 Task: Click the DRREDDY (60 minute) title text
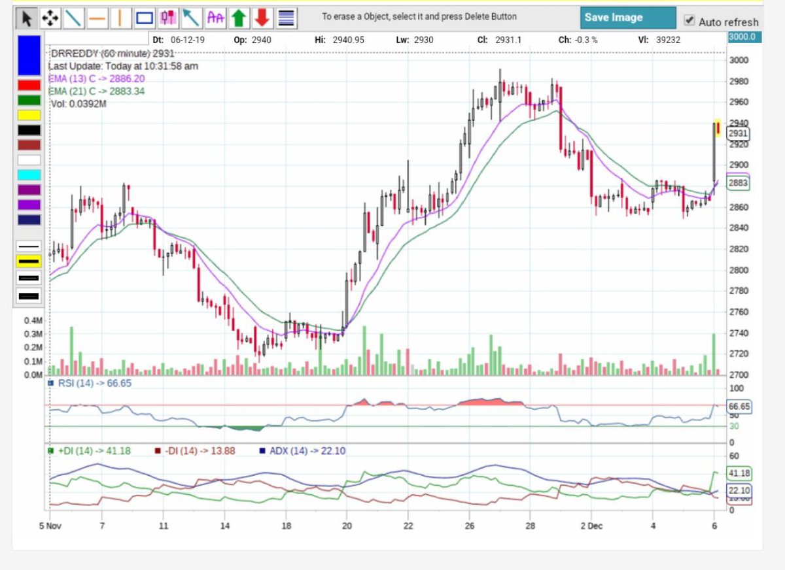click(112, 54)
